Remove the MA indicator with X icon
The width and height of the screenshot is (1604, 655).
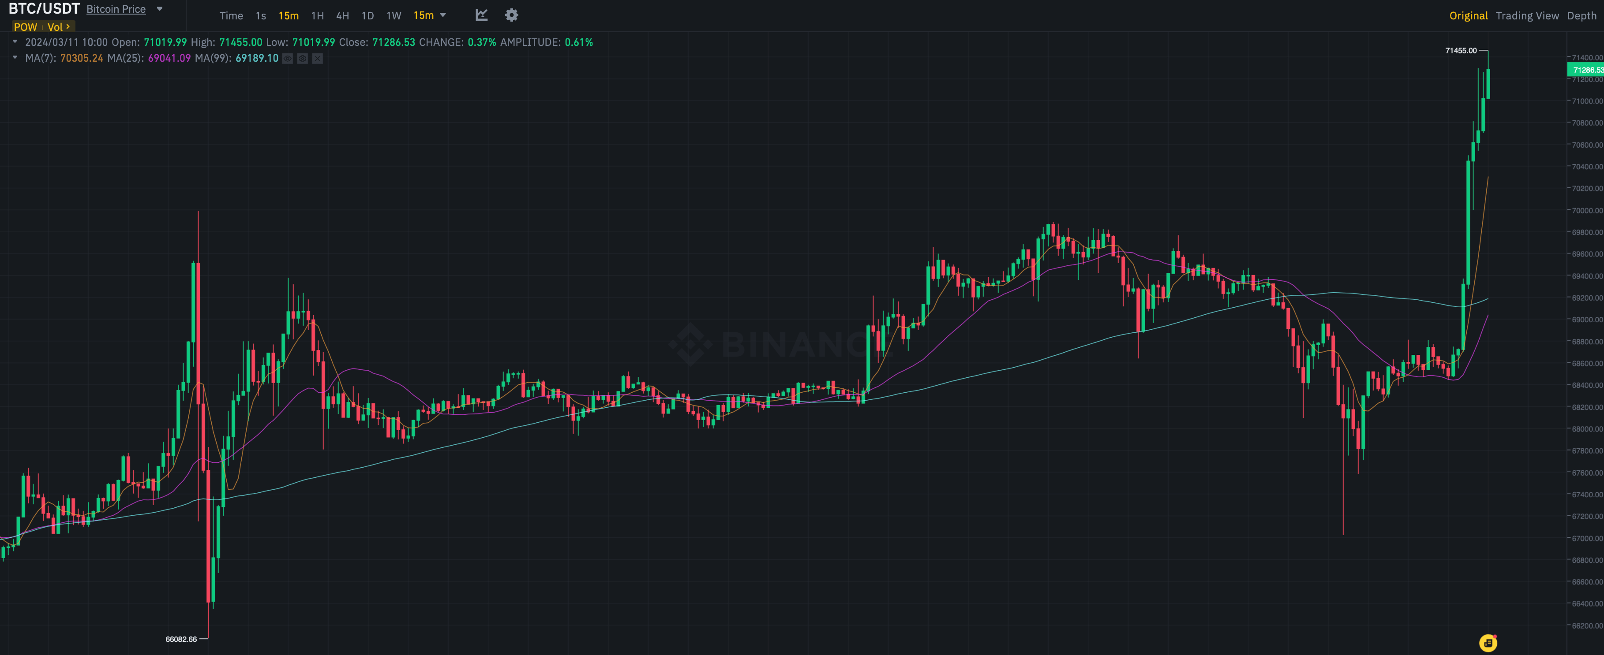click(318, 59)
